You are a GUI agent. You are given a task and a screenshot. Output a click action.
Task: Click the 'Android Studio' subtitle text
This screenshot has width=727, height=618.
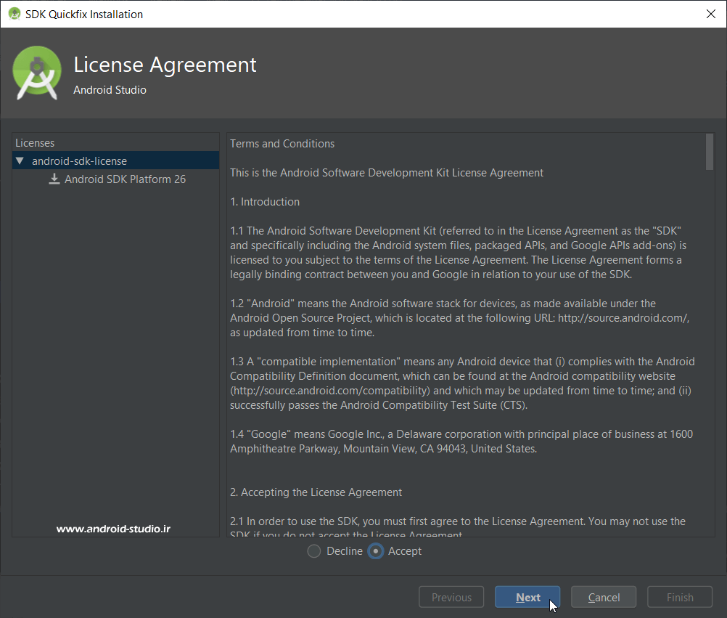coord(110,90)
